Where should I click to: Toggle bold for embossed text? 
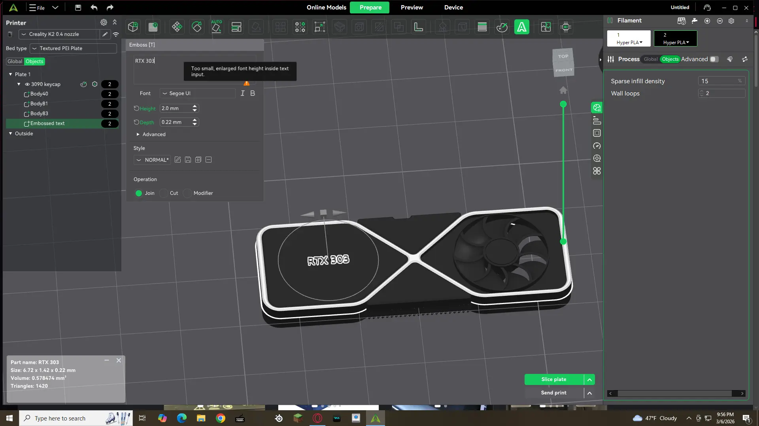tap(253, 93)
